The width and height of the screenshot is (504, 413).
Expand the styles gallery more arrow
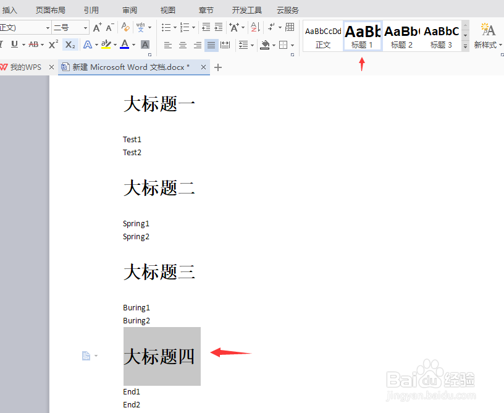(x=465, y=46)
